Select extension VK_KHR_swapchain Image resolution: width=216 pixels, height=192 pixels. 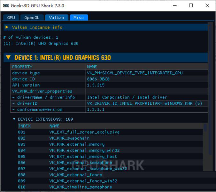[x=69, y=138]
